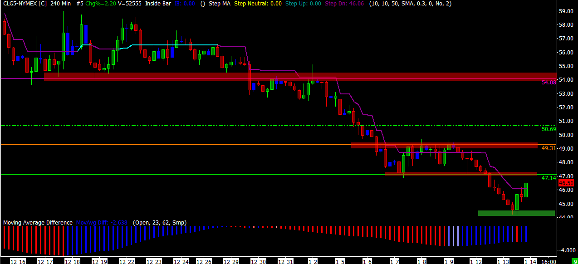Click the 12-31 date axis label
This screenshot has width=578, height=264.
coord(285,261)
